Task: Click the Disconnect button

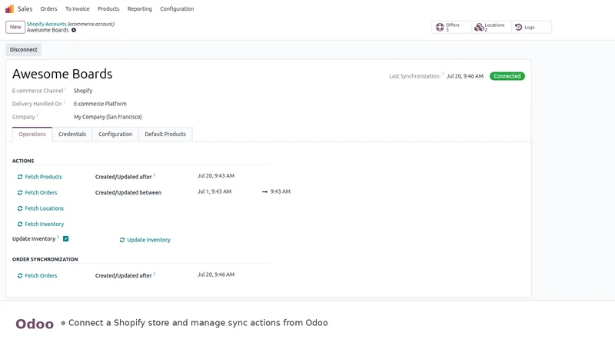Action: click(24, 50)
